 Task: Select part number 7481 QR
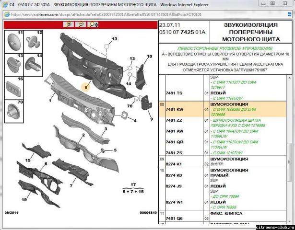[175, 142]
